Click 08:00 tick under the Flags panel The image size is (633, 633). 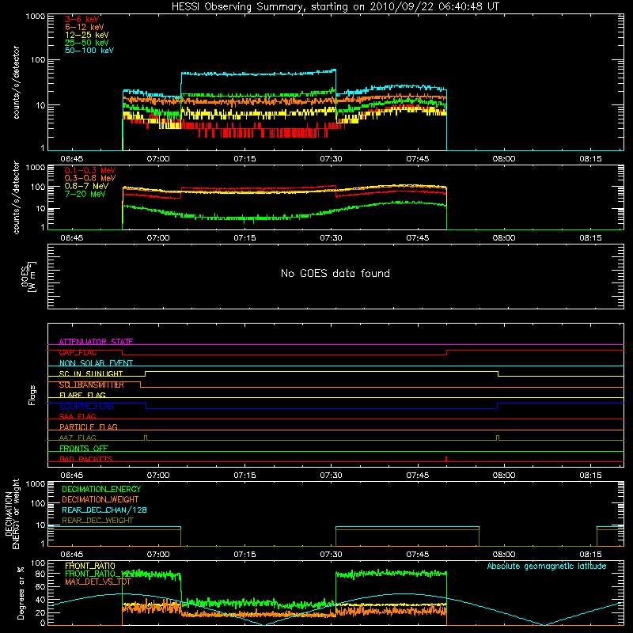504,476
